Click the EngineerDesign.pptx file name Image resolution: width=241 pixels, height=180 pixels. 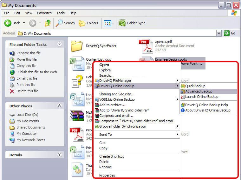[171, 59]
